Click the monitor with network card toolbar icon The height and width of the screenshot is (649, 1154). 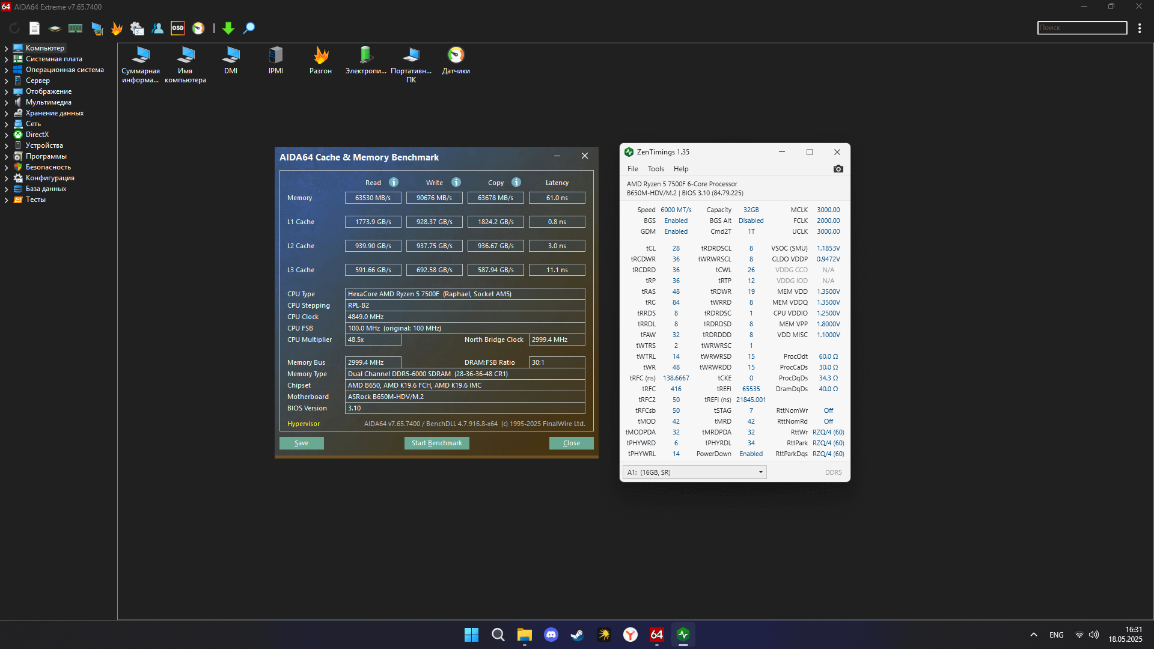(96, 28)
